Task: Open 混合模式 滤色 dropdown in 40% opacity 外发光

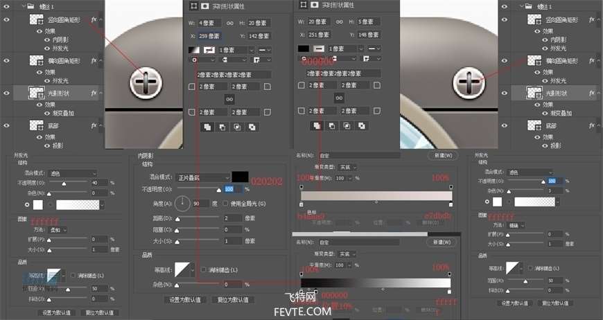Action: [72, 174]
